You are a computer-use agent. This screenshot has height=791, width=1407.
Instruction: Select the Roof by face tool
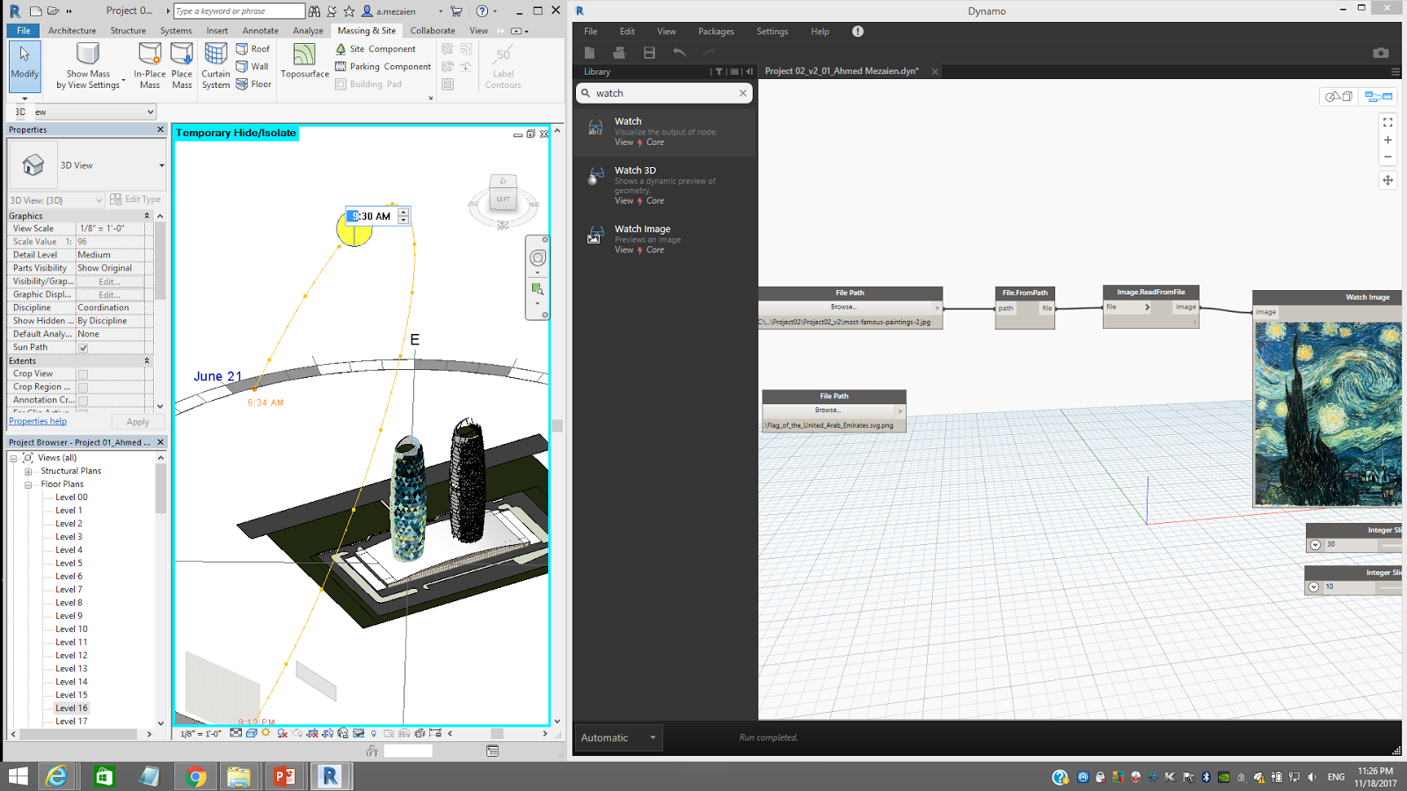253,49
